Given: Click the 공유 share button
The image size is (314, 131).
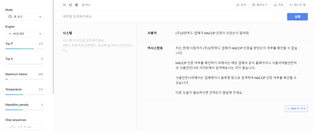Looking at the screenshot, I should click(x=241, y=5).
